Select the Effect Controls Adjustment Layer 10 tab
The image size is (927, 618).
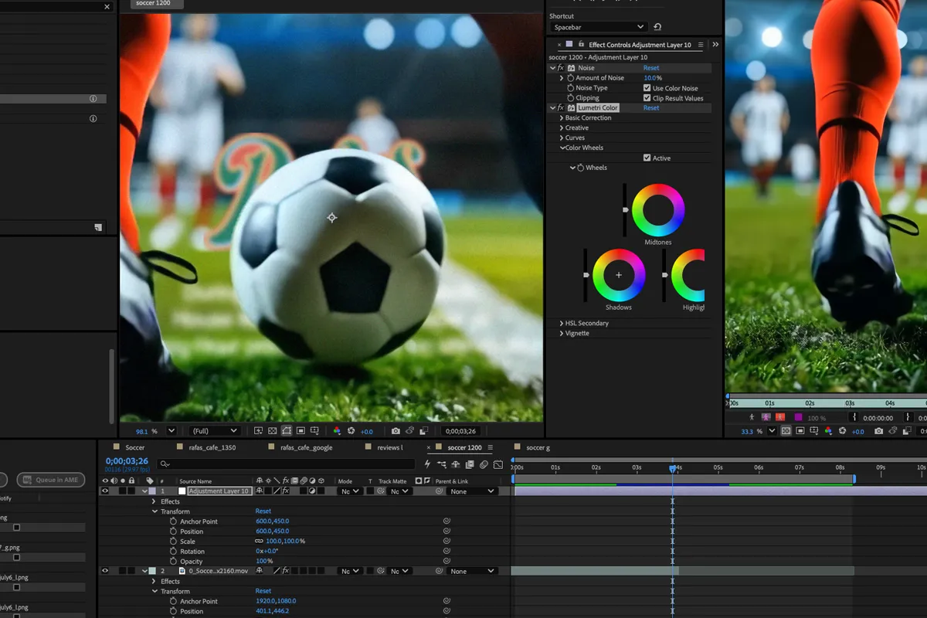coord(640,45)
